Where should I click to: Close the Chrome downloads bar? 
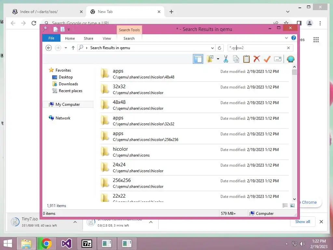[321, 221]
